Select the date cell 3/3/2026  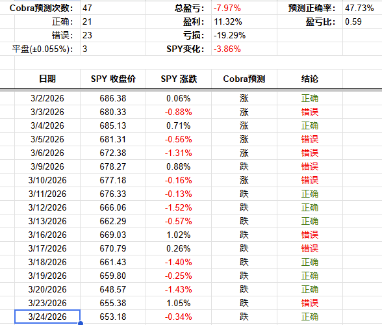(x=47, y=112)
